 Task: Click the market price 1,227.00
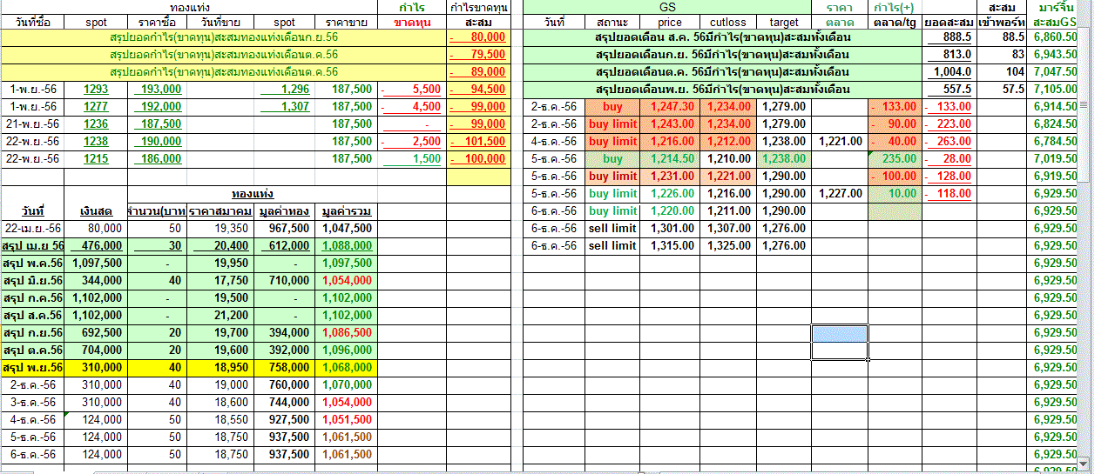tap(840, 194)
